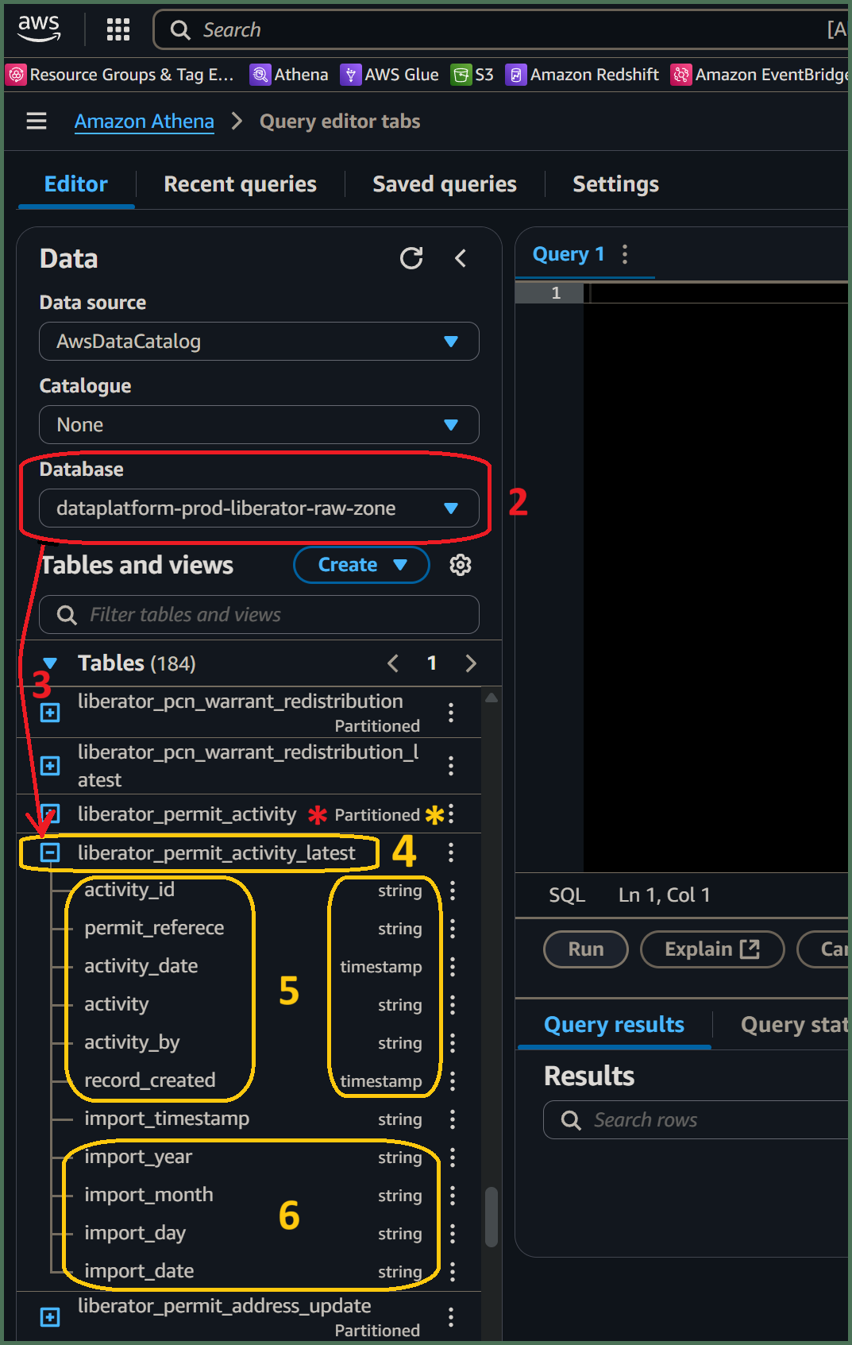Viewport: 852px width, 1345px height.
Task: Open the Resource Groups & Tag Editor shortcut
Action: pyautogui.click(x=121, y=75)
